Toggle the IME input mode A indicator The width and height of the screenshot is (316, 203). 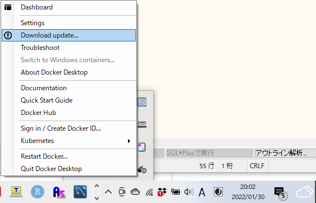[202, 192]
